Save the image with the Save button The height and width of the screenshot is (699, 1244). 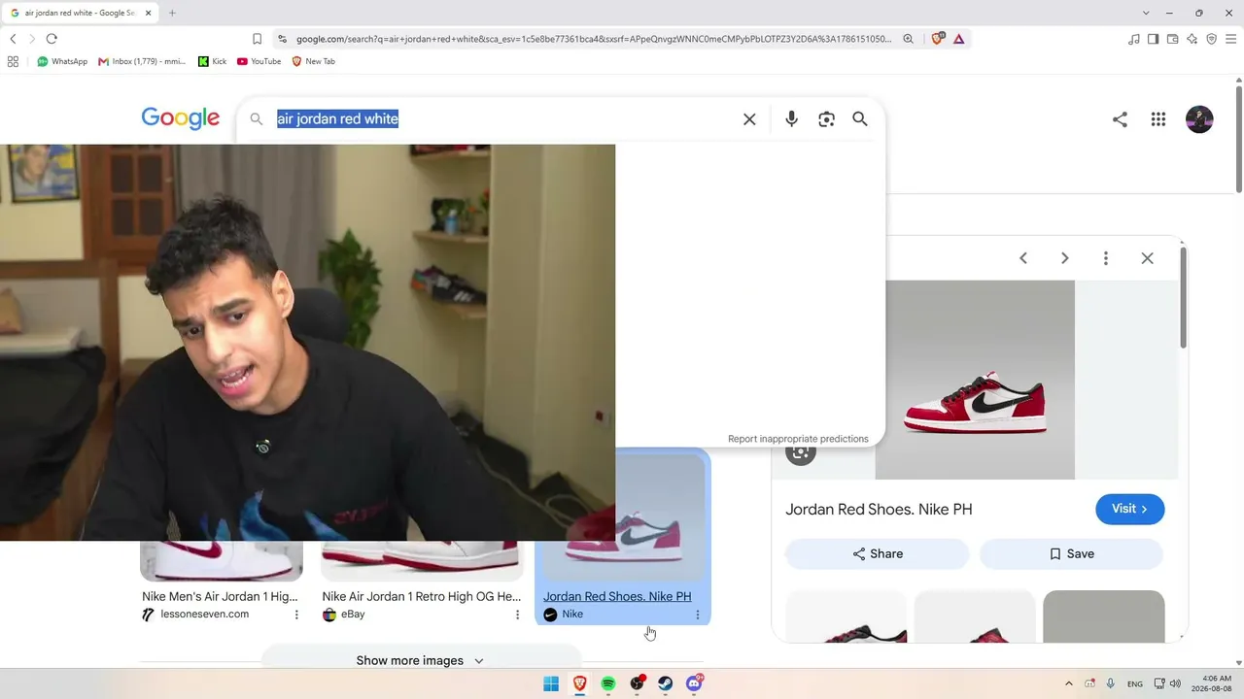pos(1071,553)
